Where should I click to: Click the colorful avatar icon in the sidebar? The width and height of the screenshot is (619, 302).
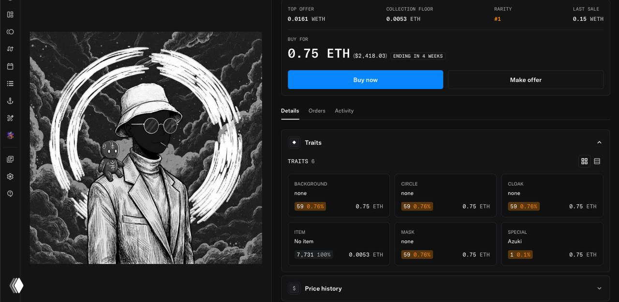10,136
